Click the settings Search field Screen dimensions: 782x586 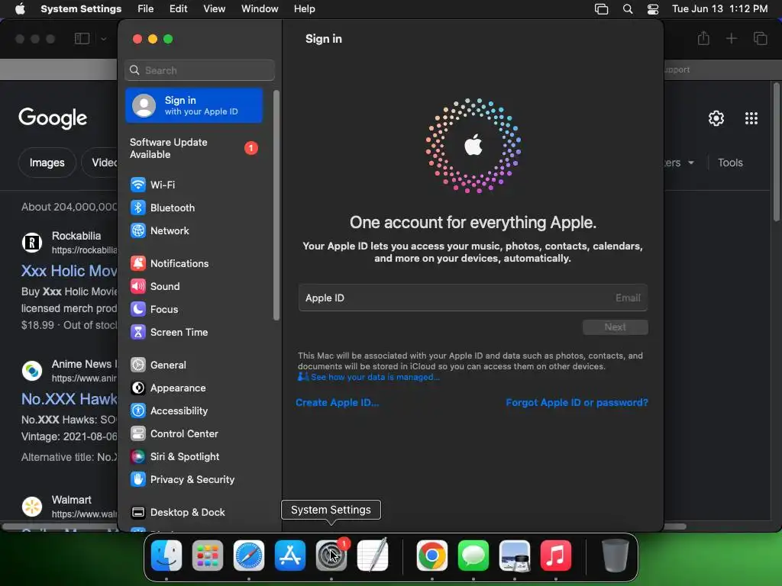pos(199,70)
